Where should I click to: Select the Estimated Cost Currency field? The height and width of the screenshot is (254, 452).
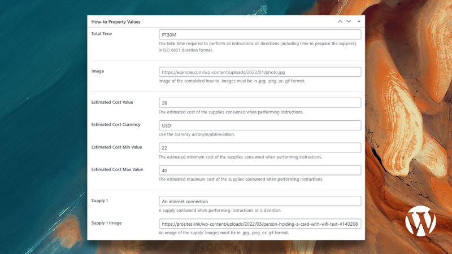[x=260, y=125]
